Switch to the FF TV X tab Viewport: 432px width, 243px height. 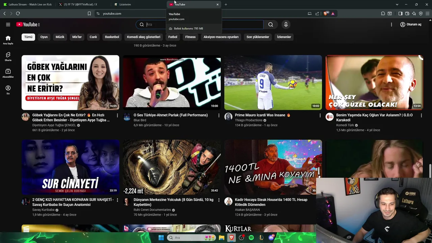coord(83,4)
